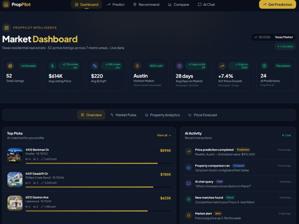Open the Property Analytics tab
This screenshot has height=224, width=299.
162,115
